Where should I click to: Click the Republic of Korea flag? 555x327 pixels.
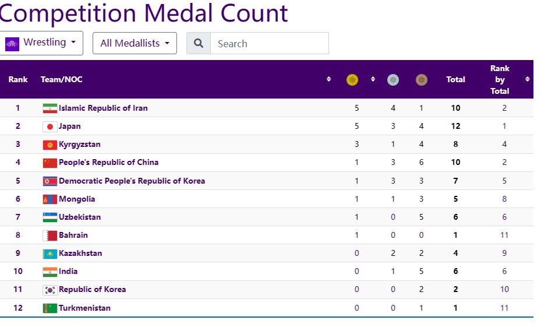[x=50, y=290]
